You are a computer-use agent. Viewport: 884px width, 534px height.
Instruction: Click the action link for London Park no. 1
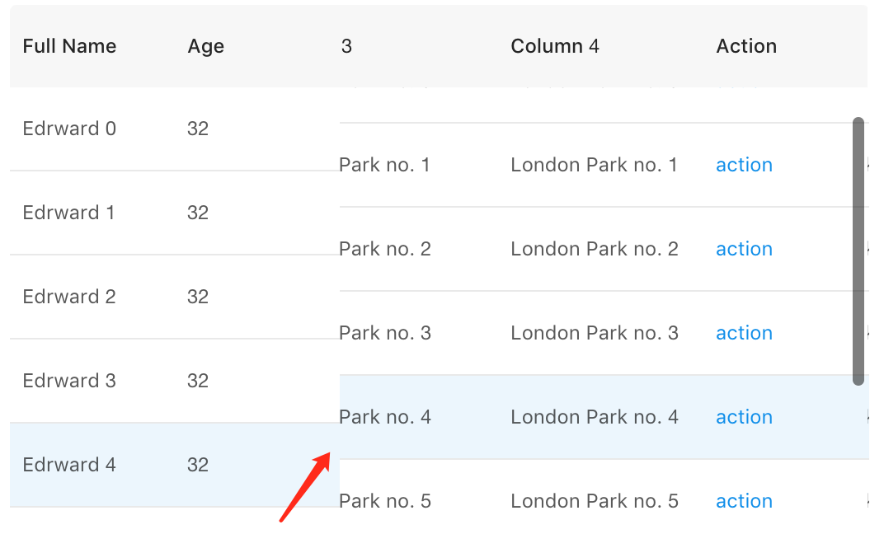[x=744, y=165]
